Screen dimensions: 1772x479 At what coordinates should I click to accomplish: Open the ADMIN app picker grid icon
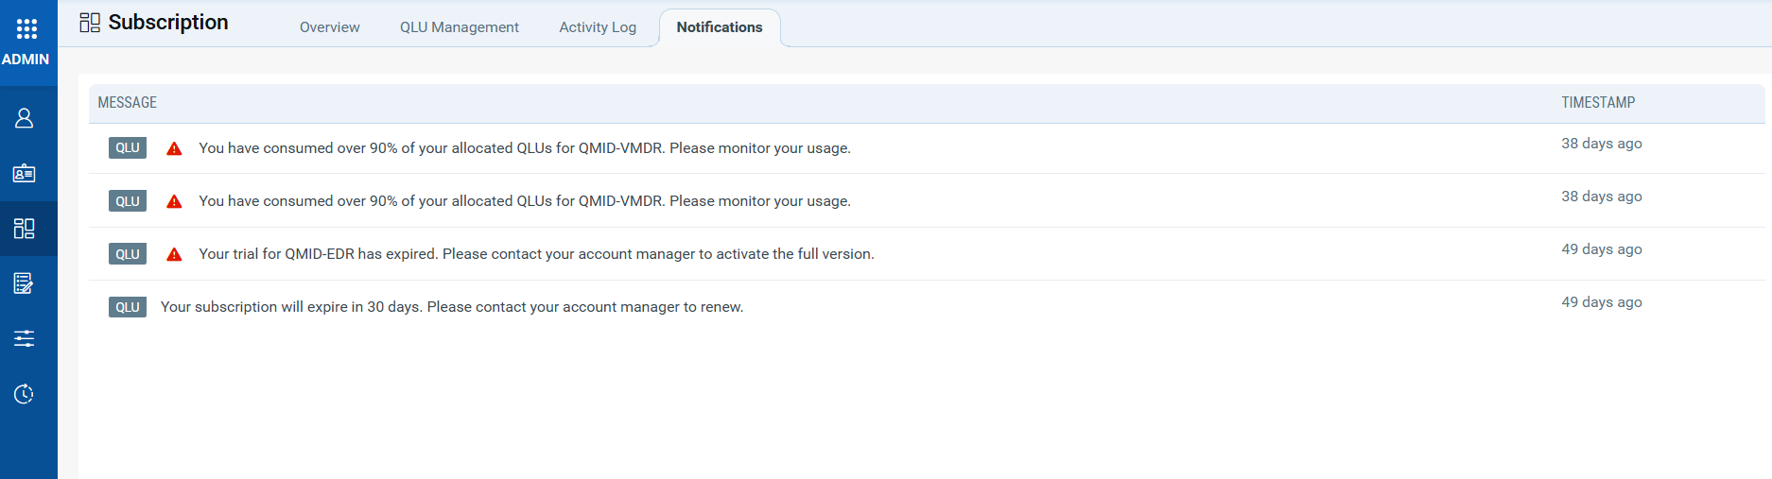pyautogui.click(x=26, y=28)
